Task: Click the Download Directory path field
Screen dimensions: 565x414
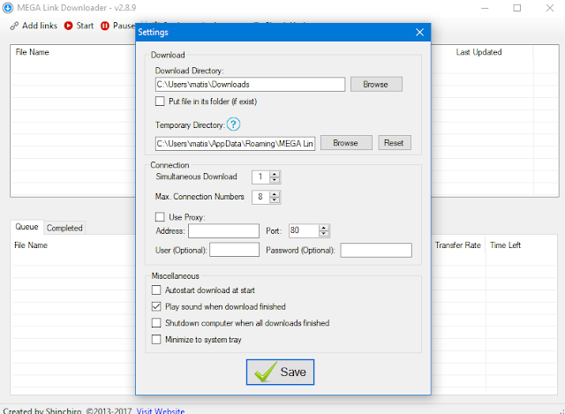Action: click(250, 85)
